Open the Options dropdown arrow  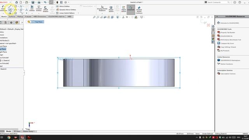[x=68, y=2]
